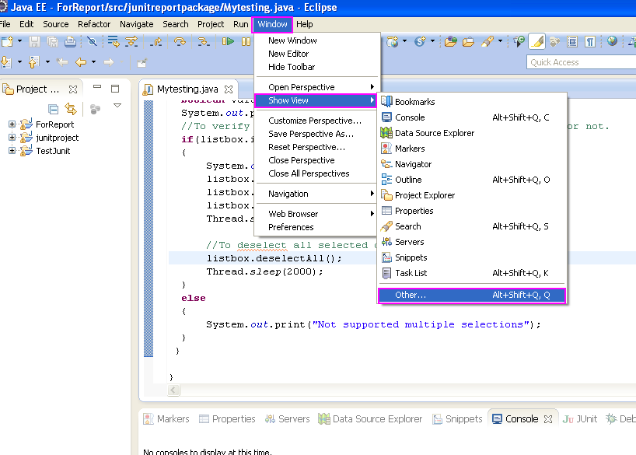The height and width of the screenshot is (455, 636).
Task: Open Project Explorer view menu triangle
Action: [x=117, y=106]
